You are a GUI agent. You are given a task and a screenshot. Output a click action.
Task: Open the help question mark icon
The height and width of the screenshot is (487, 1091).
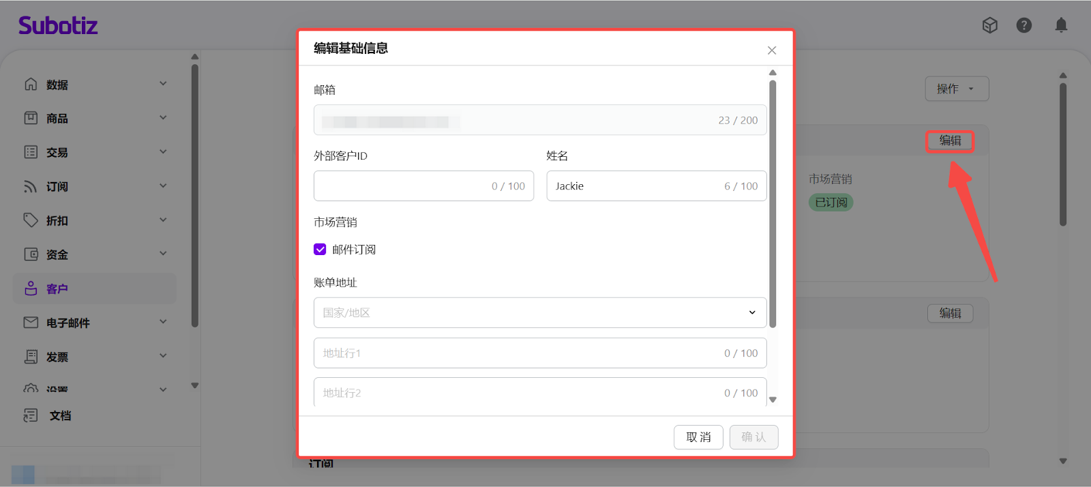coord(1023,25)
